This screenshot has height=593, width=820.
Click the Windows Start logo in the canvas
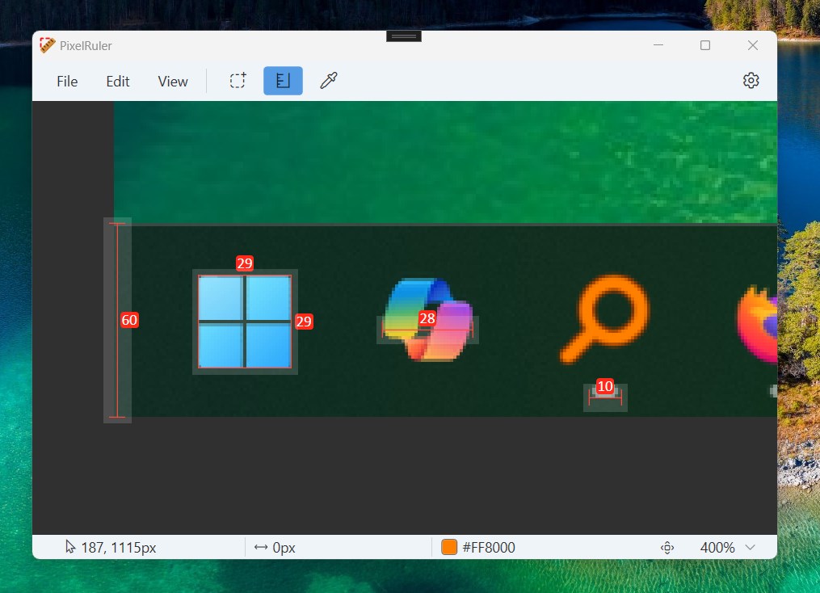click(245, 322)
